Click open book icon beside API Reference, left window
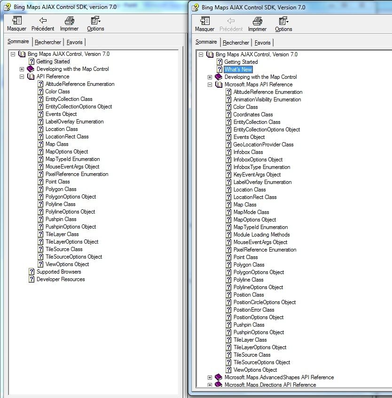The height and width of the screenshot is (398, 392). coord(31,77)
